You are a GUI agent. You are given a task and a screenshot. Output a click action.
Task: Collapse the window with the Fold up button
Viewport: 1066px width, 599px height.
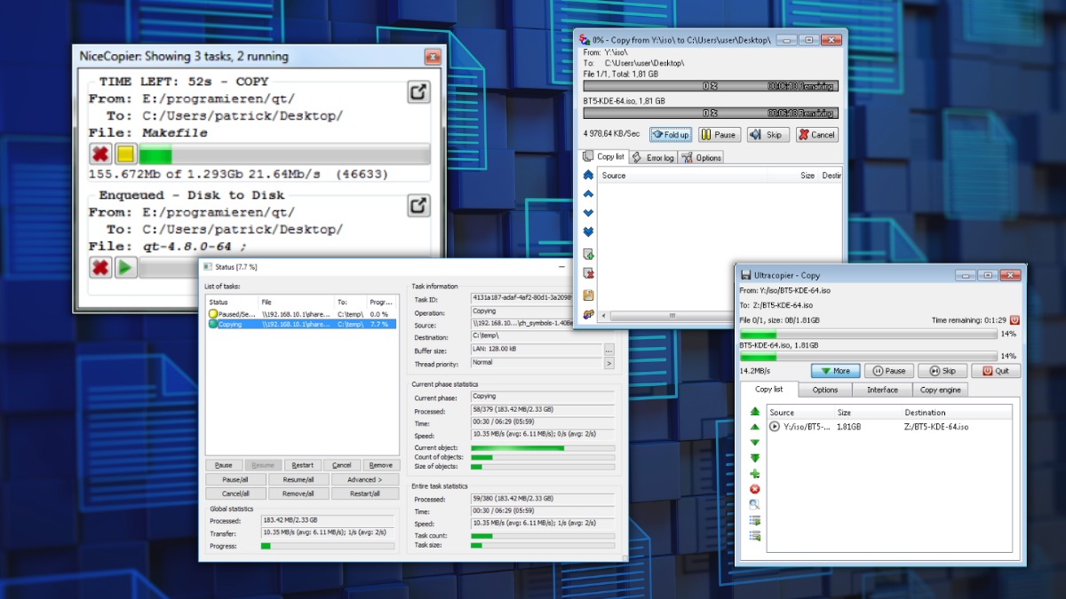click(x=671, y=135)
